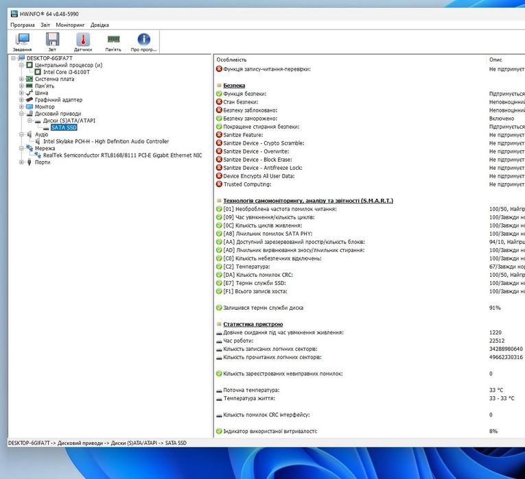Viewport: 525px width, 479px height.
Task: Open the Звіт menu in menu bar
Action: (x=45, y=25)
